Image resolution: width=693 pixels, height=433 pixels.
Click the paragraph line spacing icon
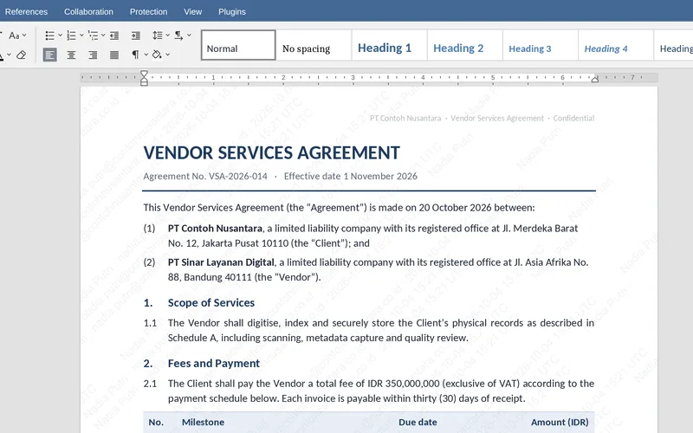pyautogui.click(x=157, y=36)
